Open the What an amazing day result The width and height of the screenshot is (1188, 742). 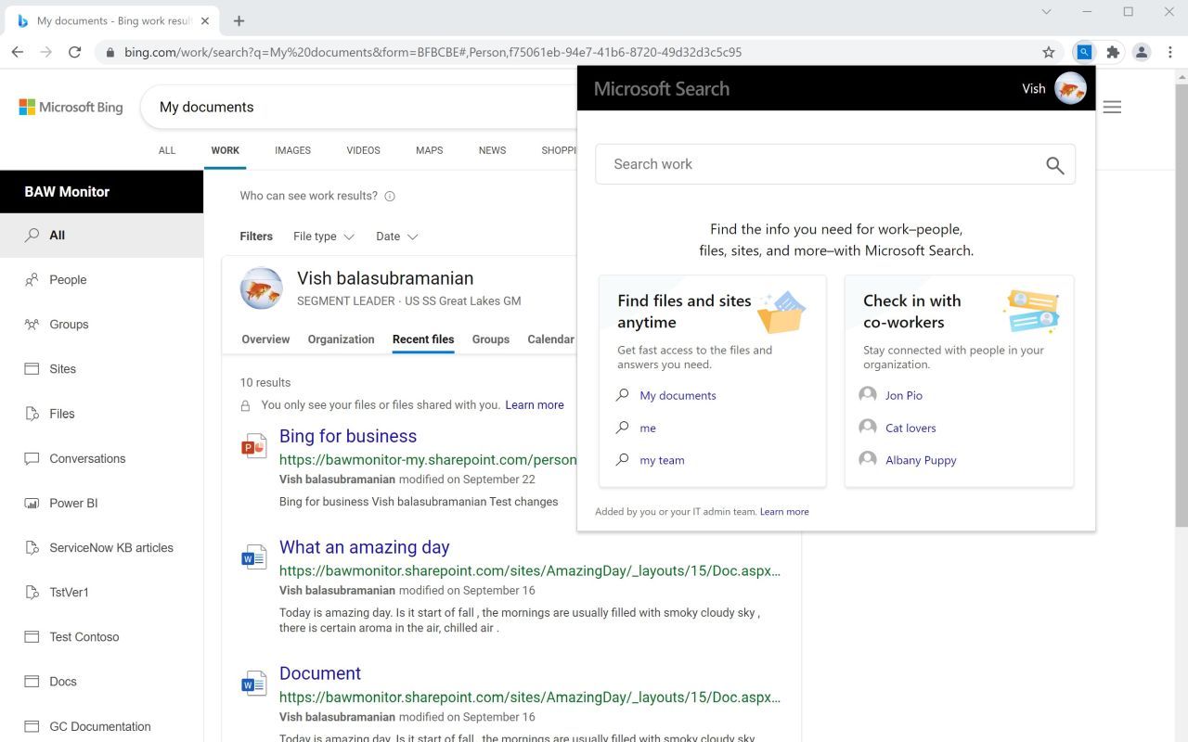364,547
